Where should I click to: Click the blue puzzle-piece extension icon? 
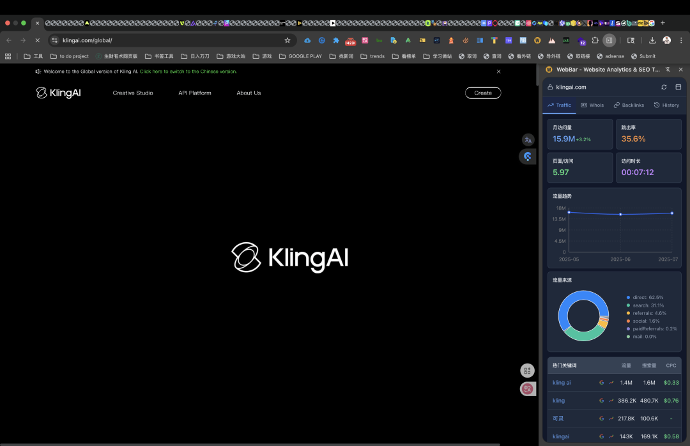pos(336,40)
